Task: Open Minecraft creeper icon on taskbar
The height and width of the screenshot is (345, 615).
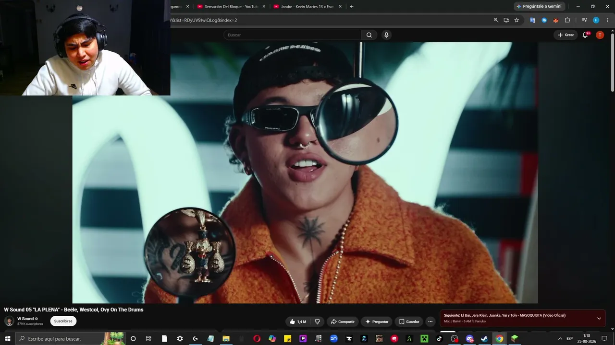Action: 424,339
